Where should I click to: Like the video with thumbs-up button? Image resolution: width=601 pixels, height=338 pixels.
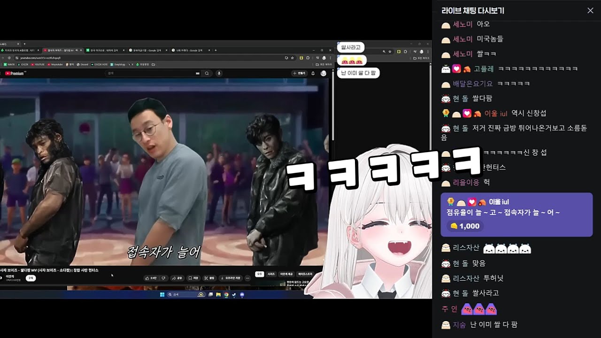click(x=152, y=278)
